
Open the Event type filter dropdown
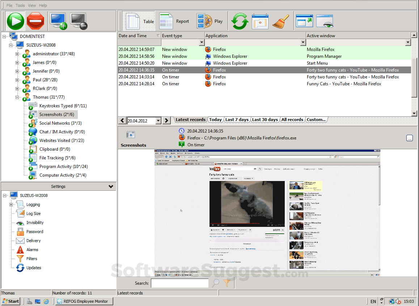coord(202,42)
